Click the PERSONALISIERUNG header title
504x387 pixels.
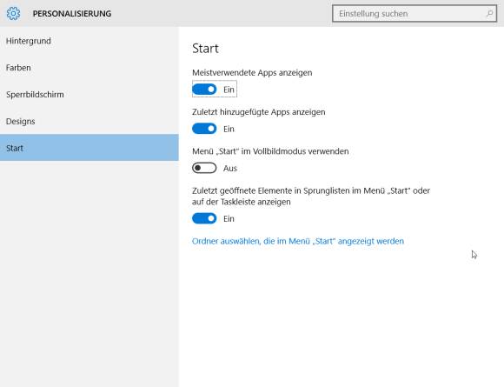pyautogui.click(x=72, y=14)
